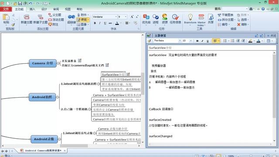Open notes pane font name dropdown
The width and height of the screenshot is (279, 157).
(180, 41)
